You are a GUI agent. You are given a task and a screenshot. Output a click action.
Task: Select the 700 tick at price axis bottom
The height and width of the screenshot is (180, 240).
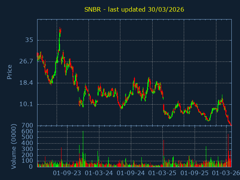click(28, 125)
